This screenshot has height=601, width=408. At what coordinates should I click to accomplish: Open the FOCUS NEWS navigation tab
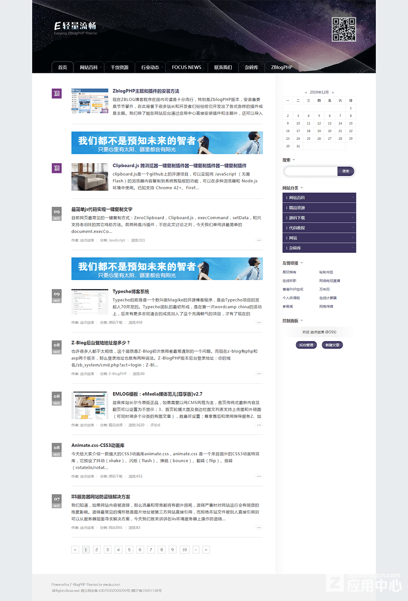[x=186, y=67]
